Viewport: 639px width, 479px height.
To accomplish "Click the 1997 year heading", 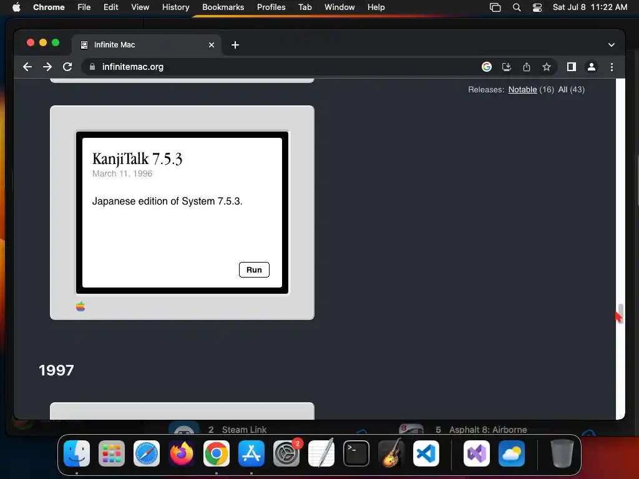I will point(56,370).
